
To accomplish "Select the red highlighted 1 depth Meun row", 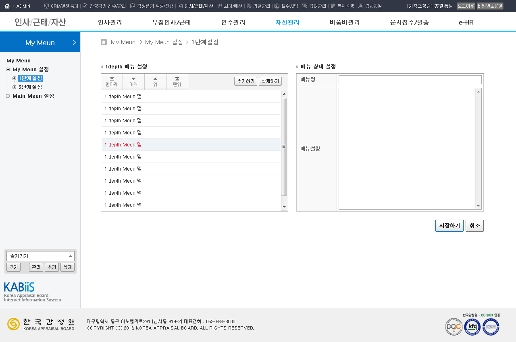I will point(191,144).
